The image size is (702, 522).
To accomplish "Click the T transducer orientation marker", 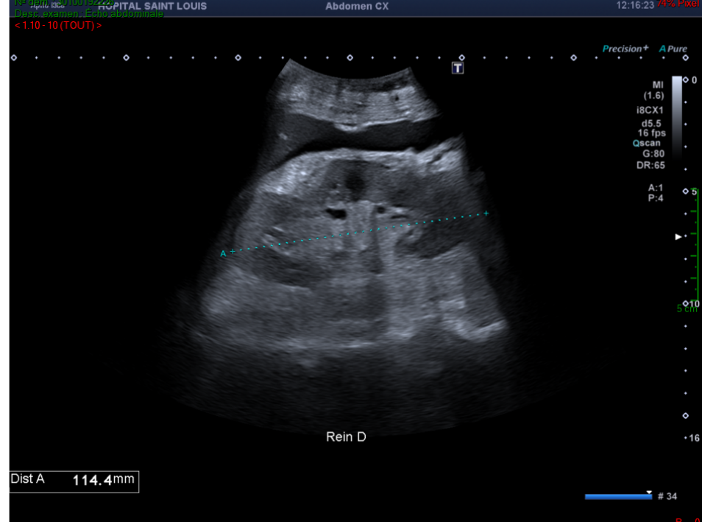I will point(458,68).
